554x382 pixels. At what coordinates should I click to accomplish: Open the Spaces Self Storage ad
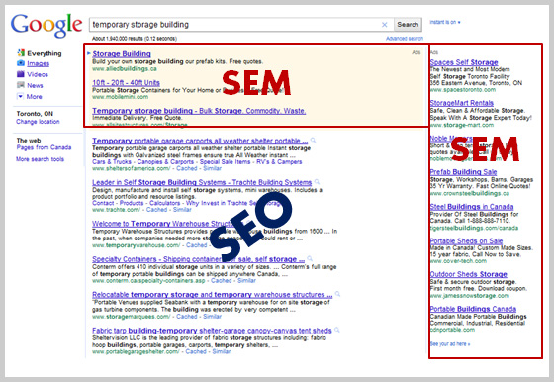[464, 62]
